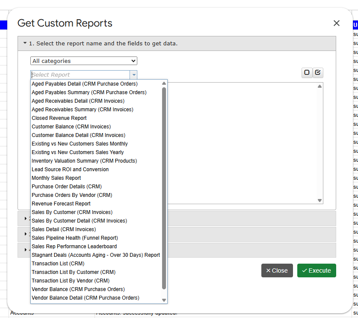Pick Transaction List By Vendor (CRM)
This screenshot has height=318, width=358.
pos(71,281)
